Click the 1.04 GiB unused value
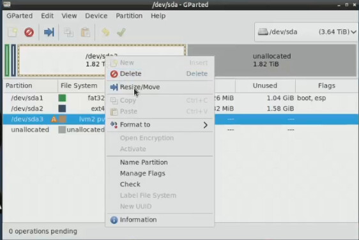 pyautogui.click(x=280, y=98)
